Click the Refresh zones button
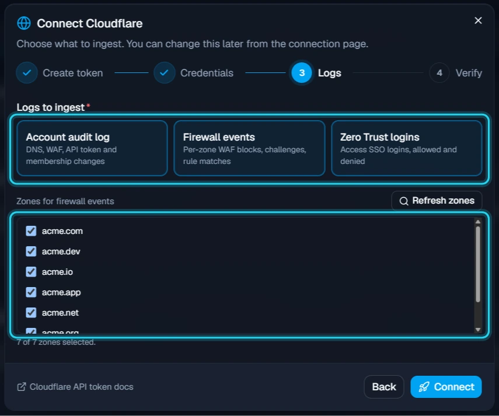The height and width of the screenshot is (416, 499). [x=437, y=201]
